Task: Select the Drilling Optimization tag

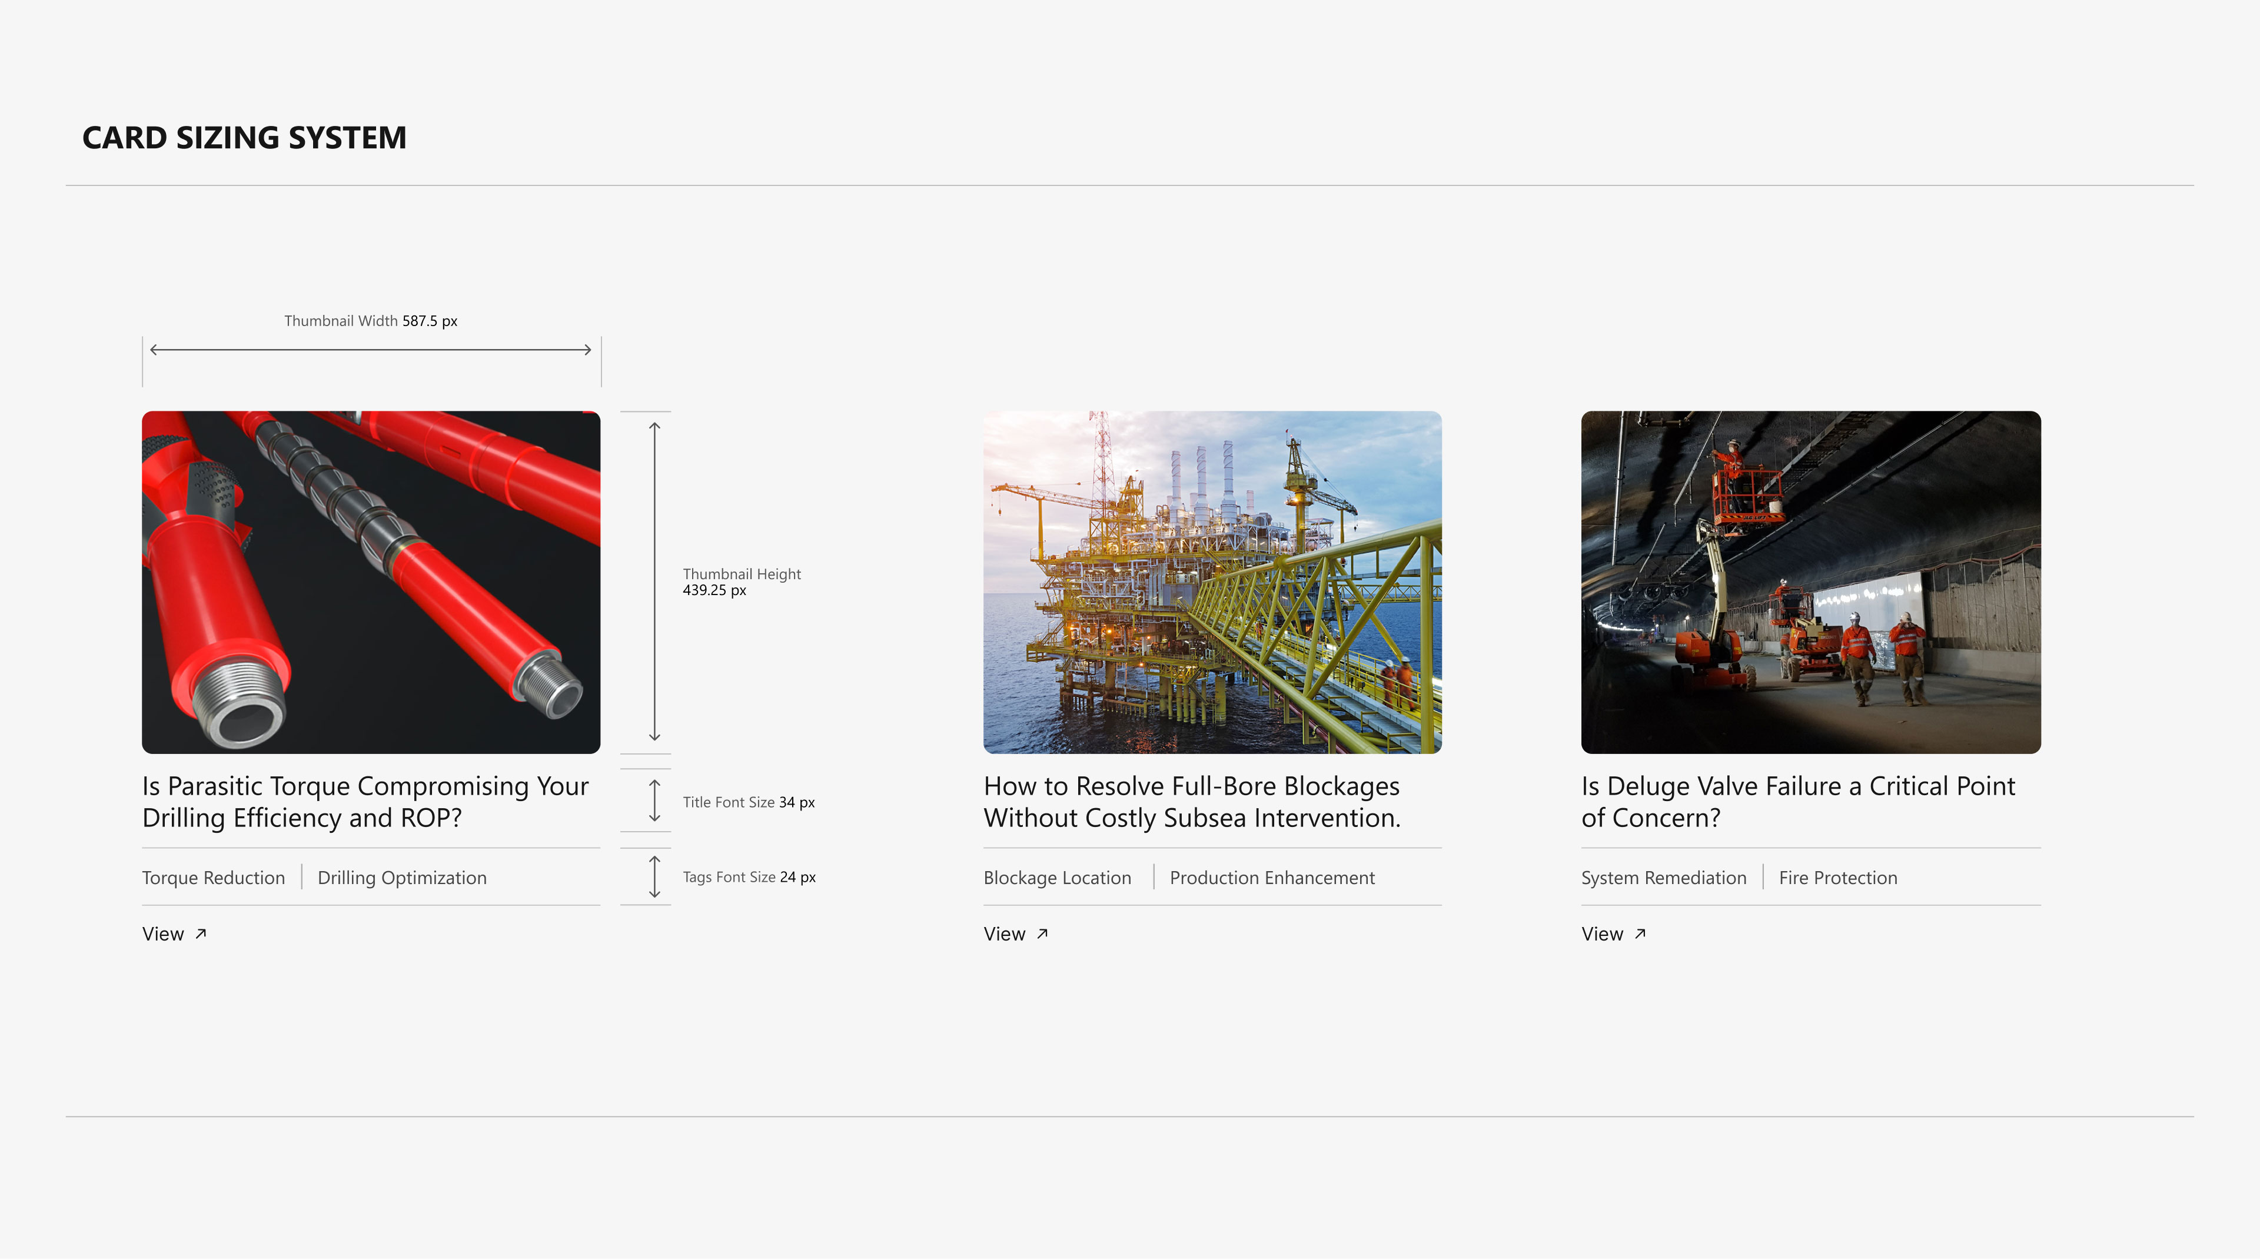Action: pos(402,878)
